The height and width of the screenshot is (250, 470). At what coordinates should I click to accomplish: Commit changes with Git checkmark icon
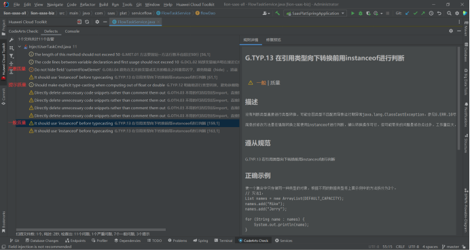[415, 13]
